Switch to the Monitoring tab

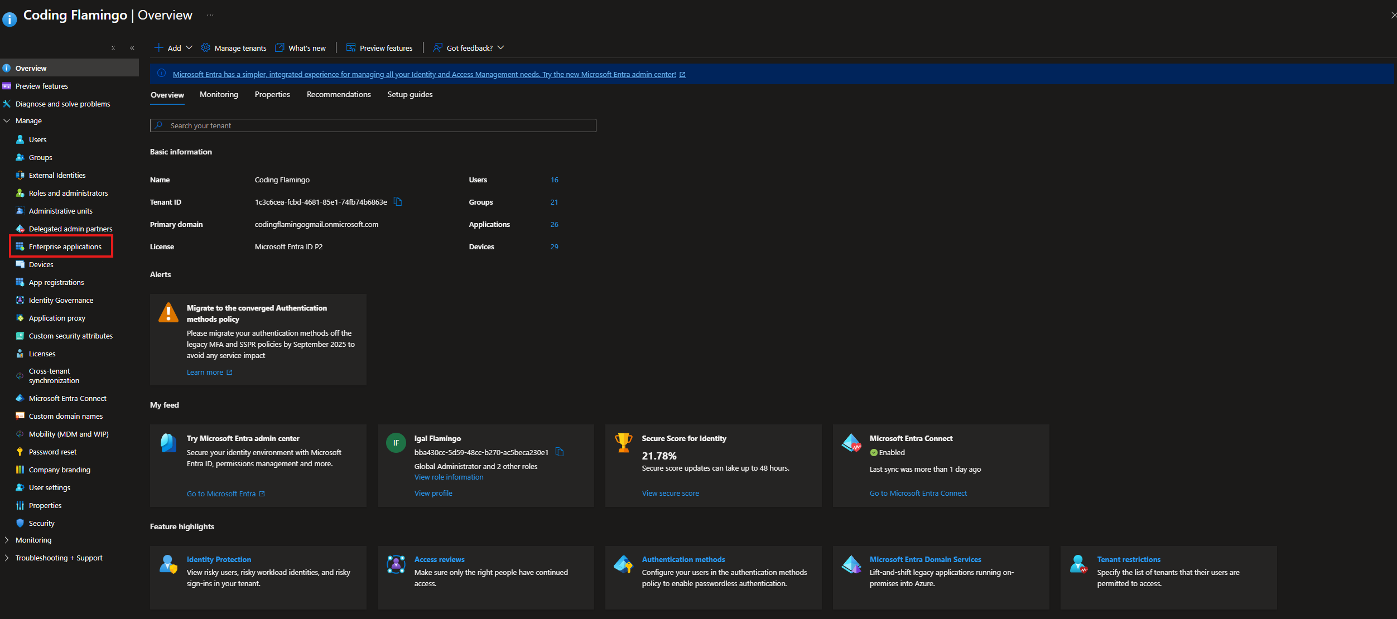[219, 94]
